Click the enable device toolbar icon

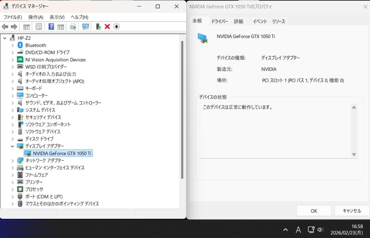[x=98, y=27]
